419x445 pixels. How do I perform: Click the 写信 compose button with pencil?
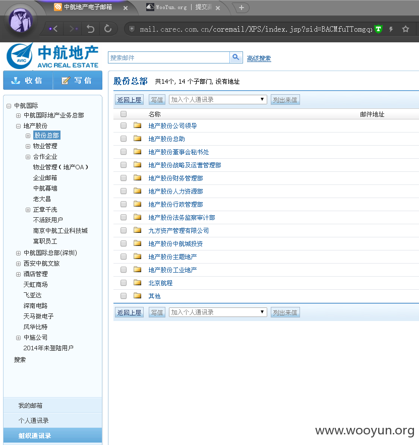click(77, 80)
